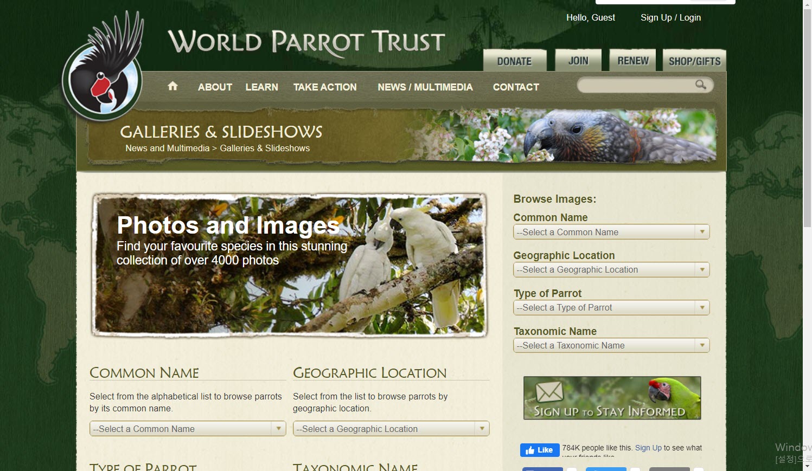Open the TAKE ACTION menu

pyautogui.click(x=325, y=87)
